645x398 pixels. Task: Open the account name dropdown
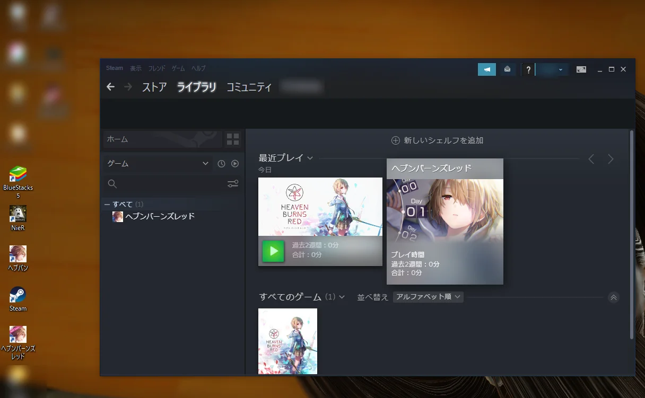552,69
